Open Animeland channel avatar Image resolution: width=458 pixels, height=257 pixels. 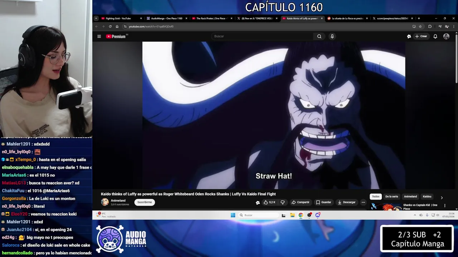105,202
